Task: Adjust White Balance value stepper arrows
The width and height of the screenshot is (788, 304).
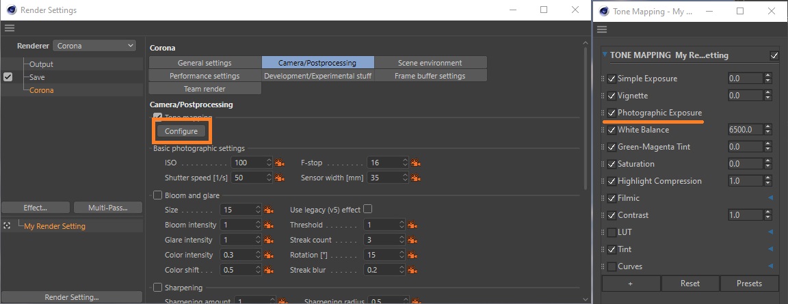Action: (x=767, y=130)
